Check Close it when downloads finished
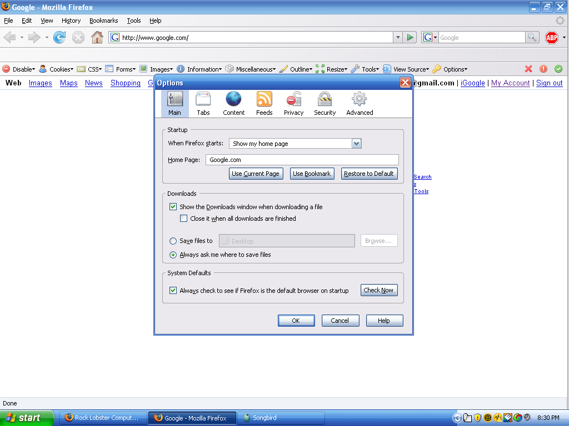Image resolution: width=569 pixels, height=426 pixels. coord(183,219)
